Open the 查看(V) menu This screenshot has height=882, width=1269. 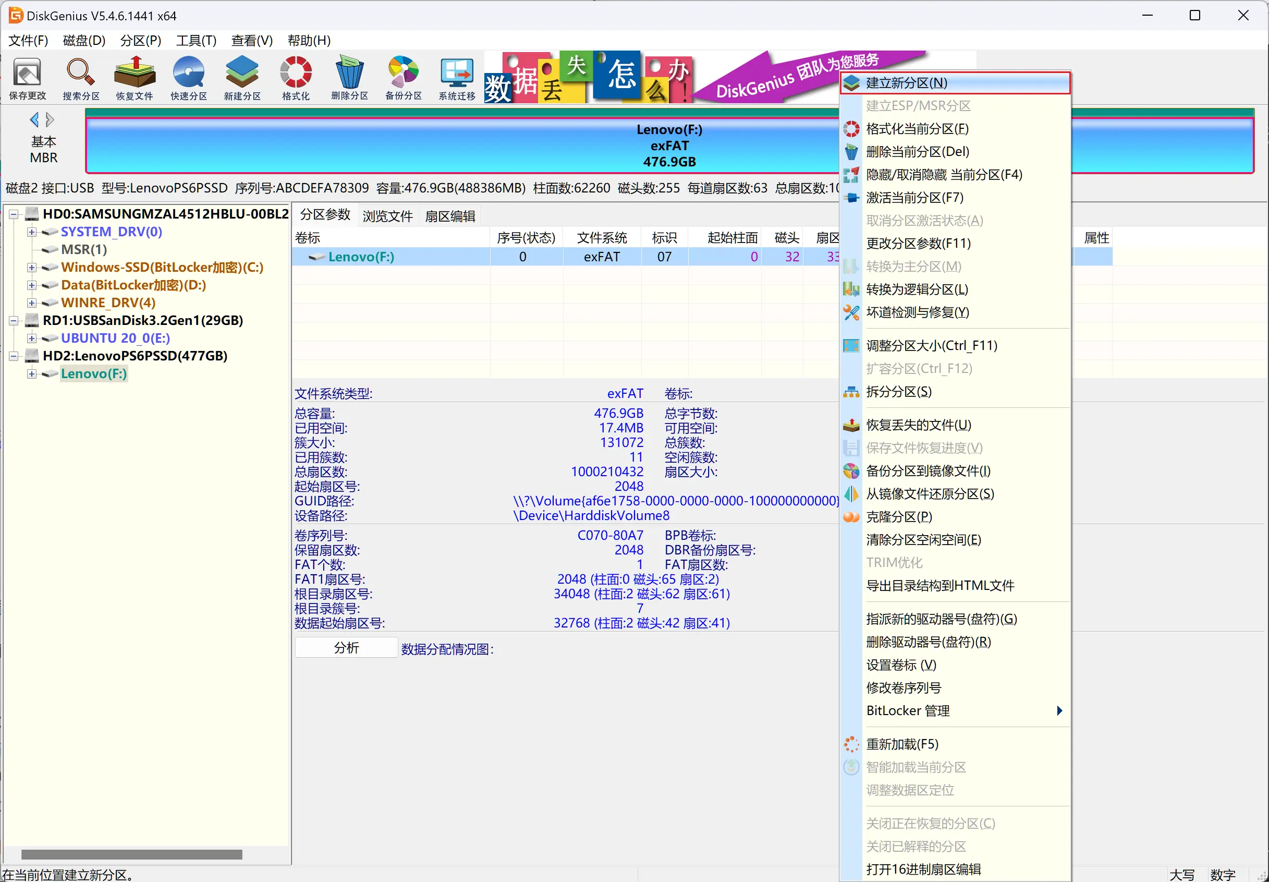coord(252,40)
